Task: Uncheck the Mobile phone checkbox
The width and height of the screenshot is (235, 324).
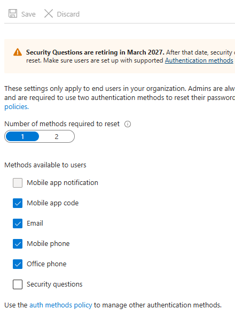Action: (x=18, y=244)
